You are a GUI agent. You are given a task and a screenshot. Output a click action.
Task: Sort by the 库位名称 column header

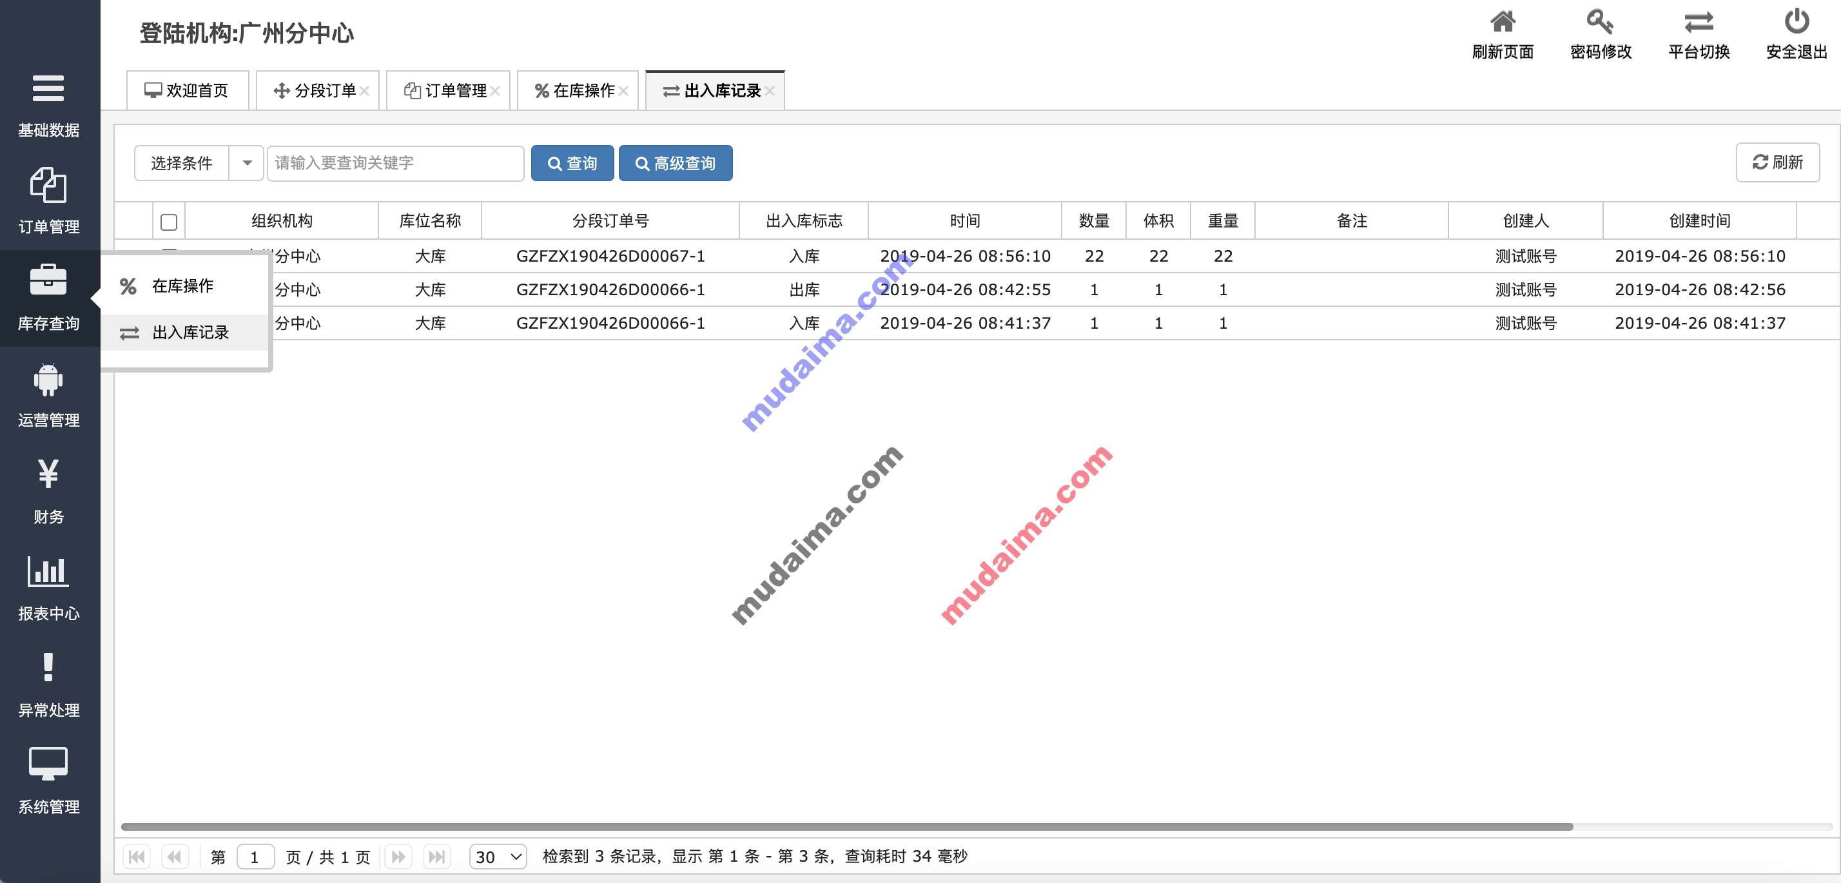coord(429,220)
